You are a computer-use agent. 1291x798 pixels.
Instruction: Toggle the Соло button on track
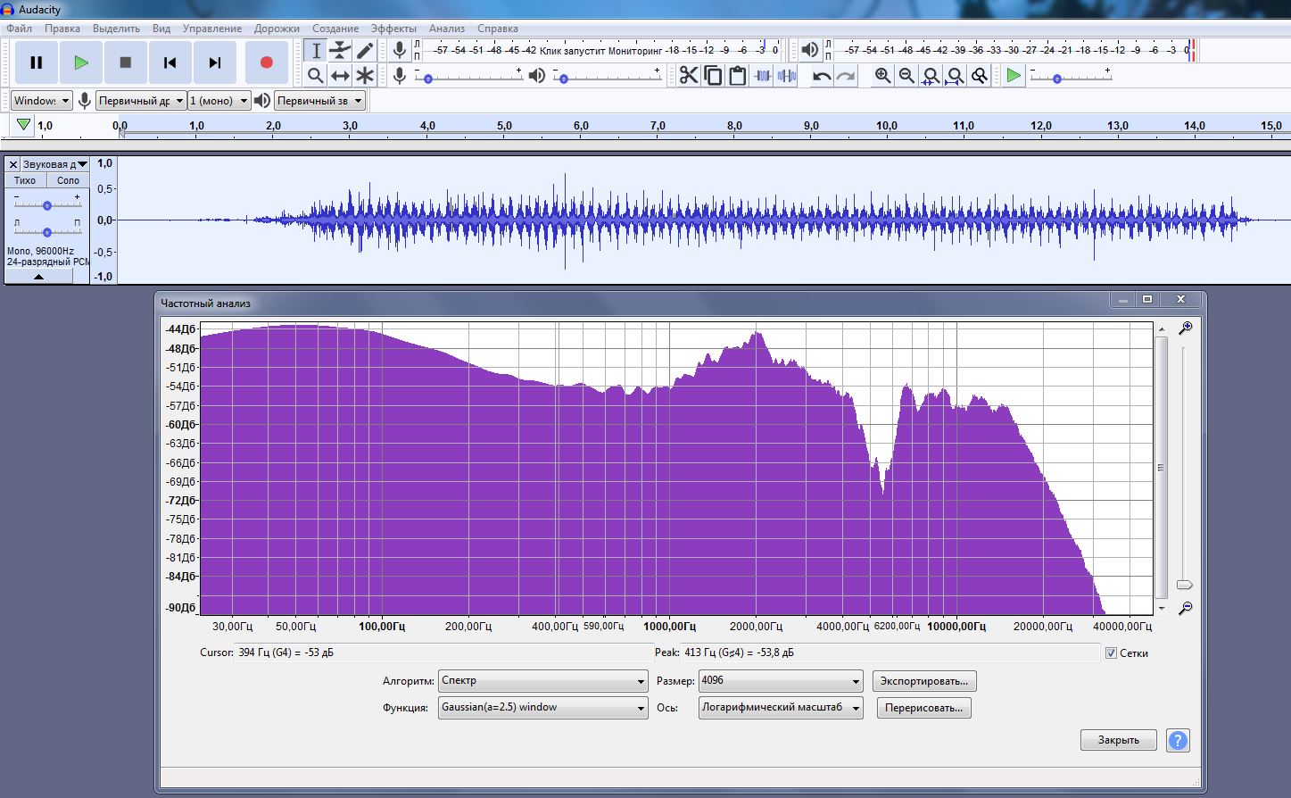(68, 180)
